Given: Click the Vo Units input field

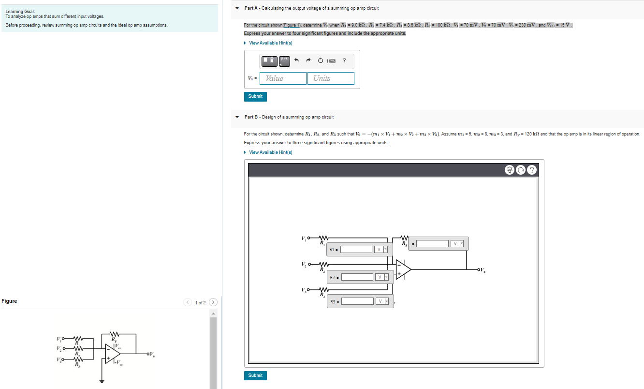Looking at the screenshot, I should [331, 78].
